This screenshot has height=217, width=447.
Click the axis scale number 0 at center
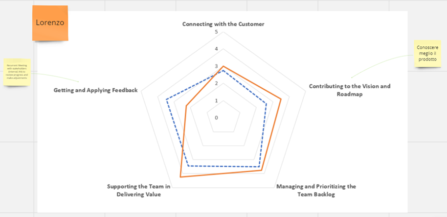click(x=216, y=118)
